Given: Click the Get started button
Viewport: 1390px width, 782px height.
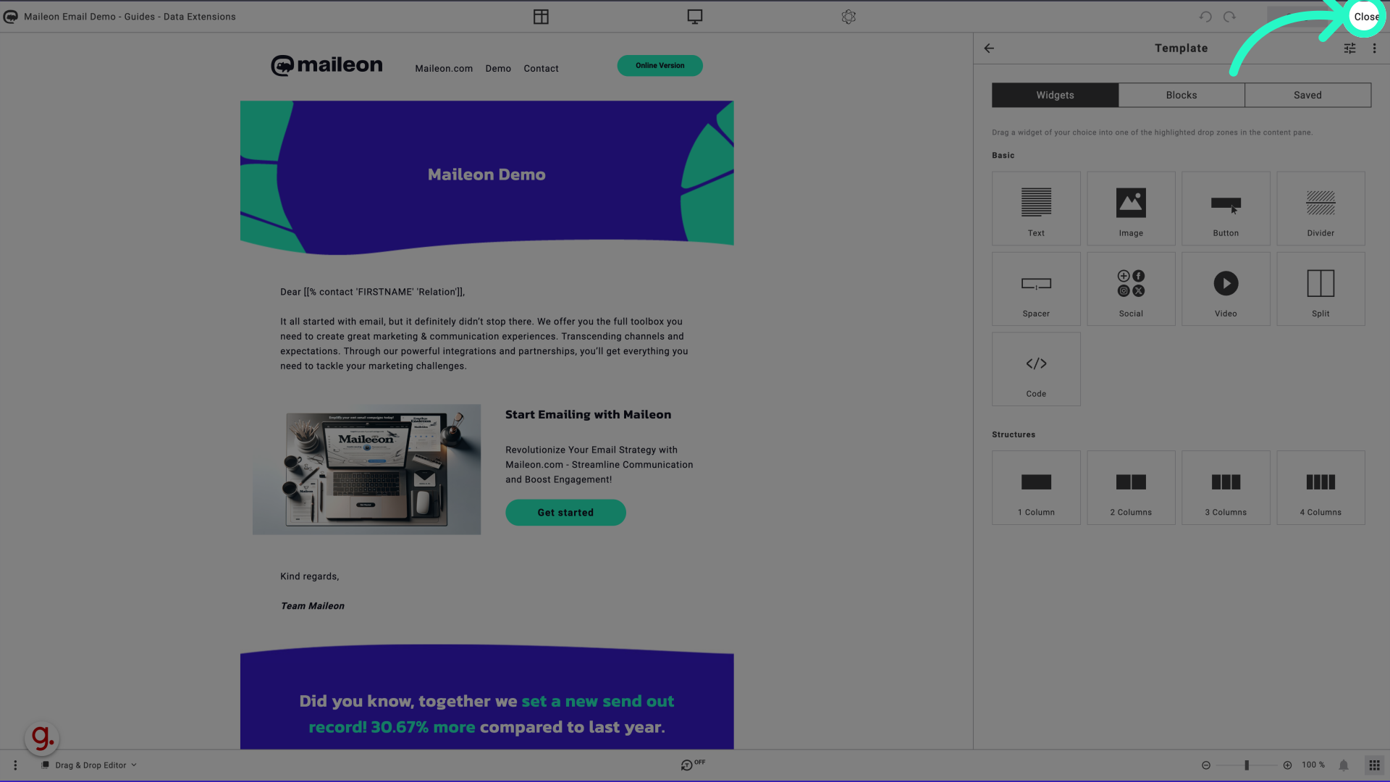Looking at the screenshot, I should [x=565, y=513].
